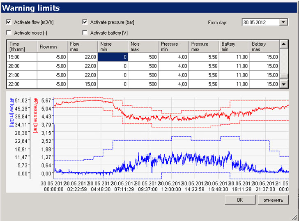This screenshot has height=221, width=299.
Task: Click the Battery min column header
Action: [x=234, y=47]
